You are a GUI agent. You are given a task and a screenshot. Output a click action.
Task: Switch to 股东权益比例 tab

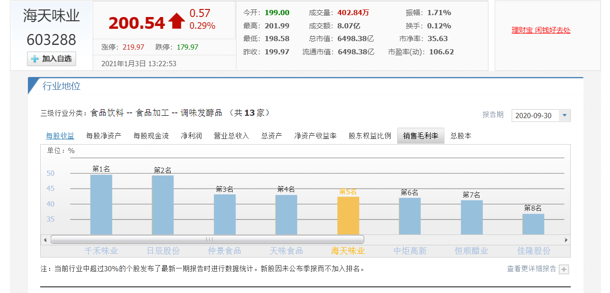(x=370, y=136)
